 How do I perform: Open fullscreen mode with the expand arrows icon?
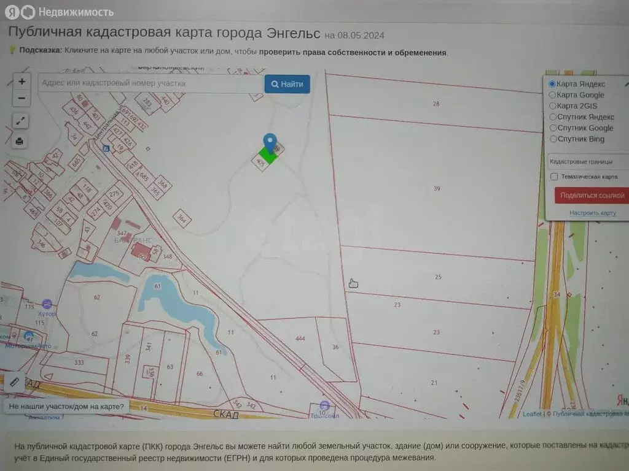pyautogui.click(x=20, y=121)
